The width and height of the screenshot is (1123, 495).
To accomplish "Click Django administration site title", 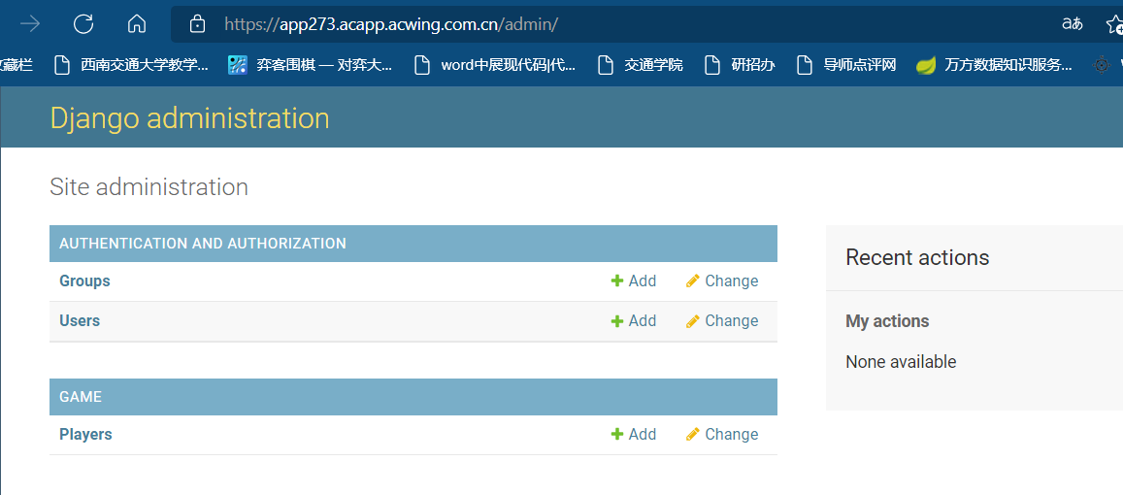I will coord(190,118).
